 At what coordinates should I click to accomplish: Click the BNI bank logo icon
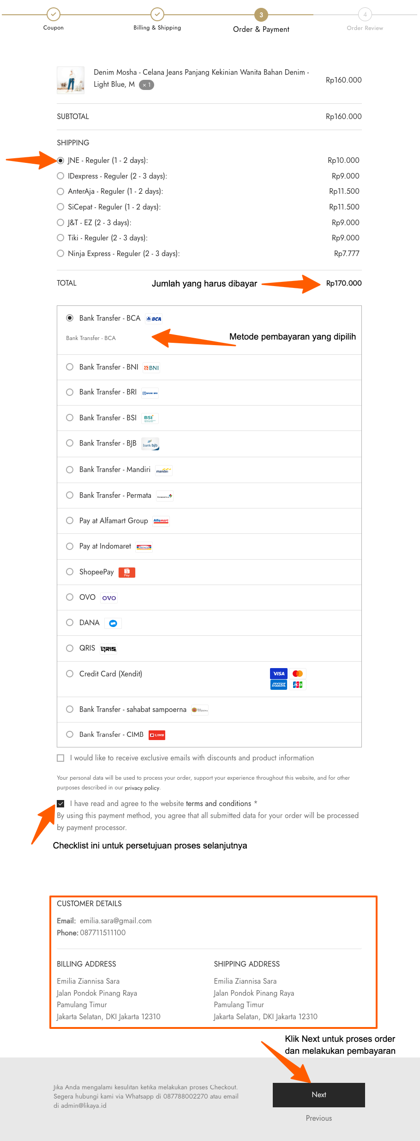[151, 368]
